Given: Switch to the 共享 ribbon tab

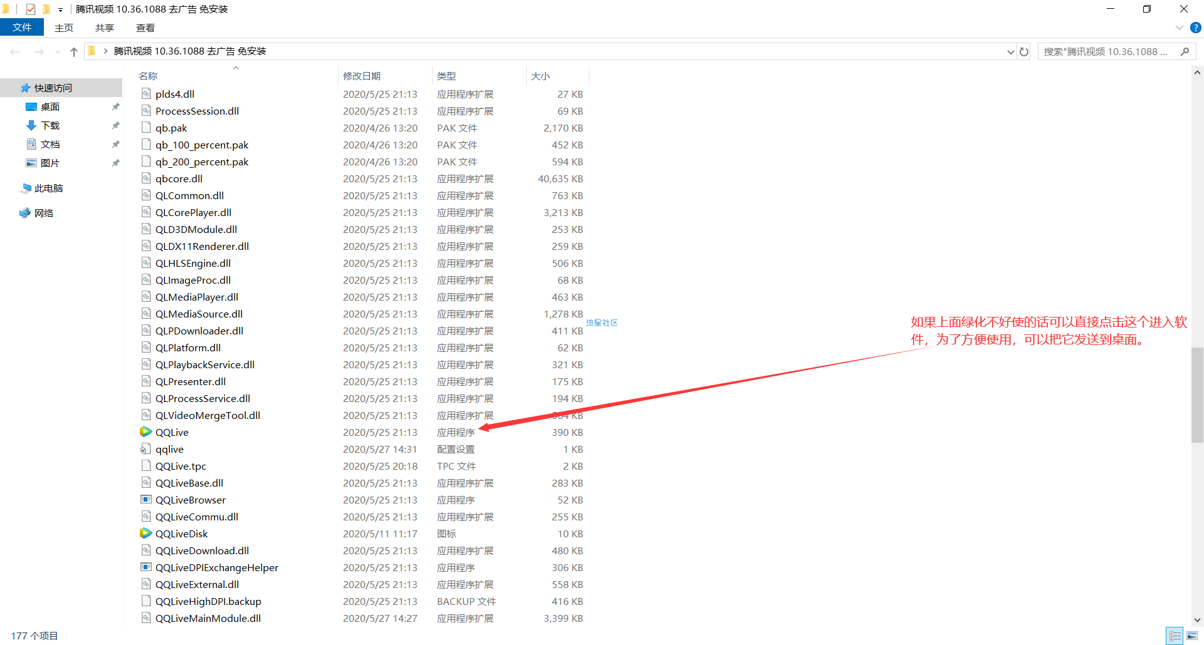Looking at the screenshot, I should pos(105,28).
